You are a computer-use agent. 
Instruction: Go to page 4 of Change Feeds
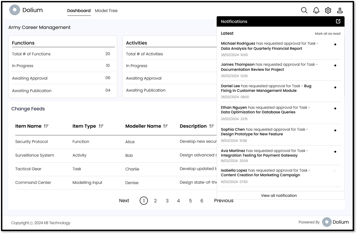pos(178,201)
